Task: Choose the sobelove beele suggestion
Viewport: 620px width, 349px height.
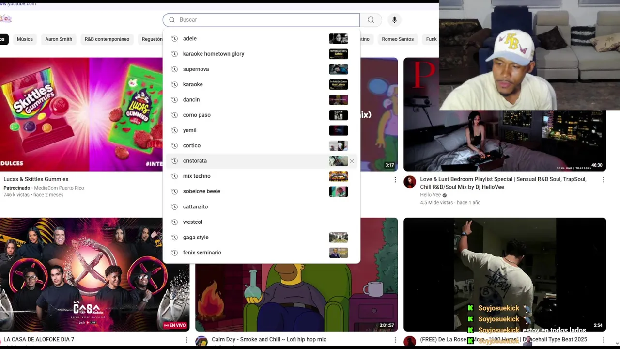Action: [x=261, y=191]
